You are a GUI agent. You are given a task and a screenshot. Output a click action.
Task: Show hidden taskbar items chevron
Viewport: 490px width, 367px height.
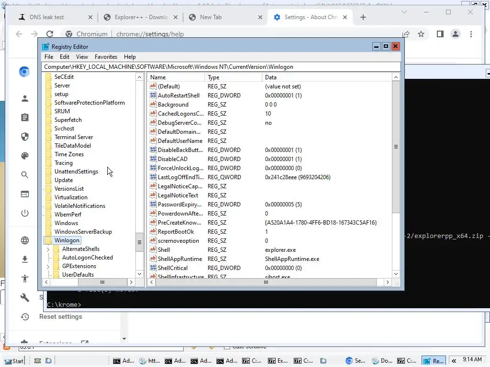(x=454, y=361)
